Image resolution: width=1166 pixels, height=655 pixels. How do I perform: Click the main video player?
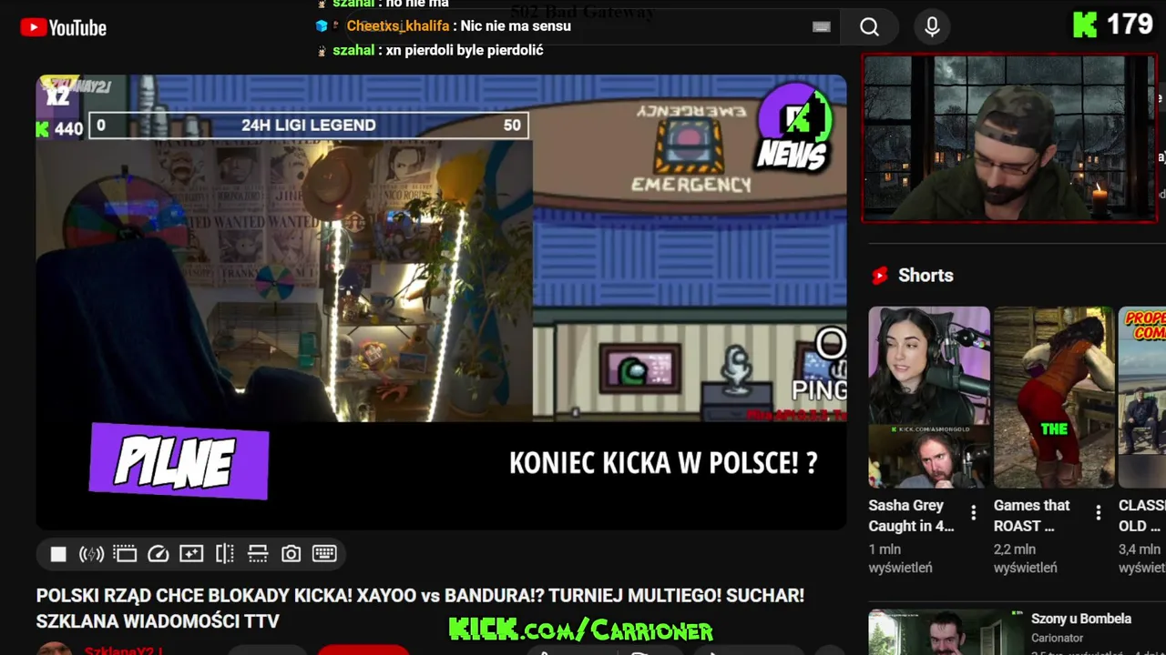[441, 301]
